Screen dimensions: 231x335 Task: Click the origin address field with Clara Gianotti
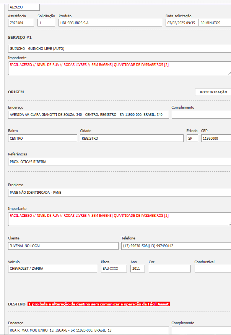(x=88, y=115)
